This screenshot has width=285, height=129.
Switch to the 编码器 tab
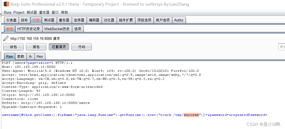(94, 20)
